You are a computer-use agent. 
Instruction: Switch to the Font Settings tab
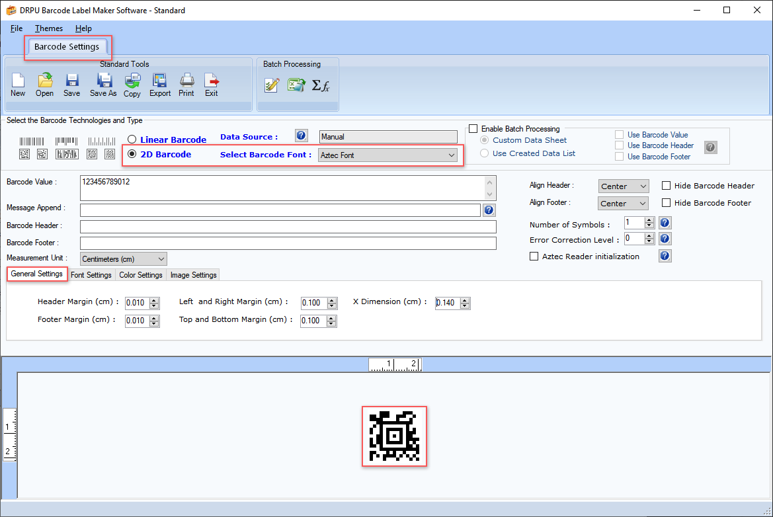91,275
